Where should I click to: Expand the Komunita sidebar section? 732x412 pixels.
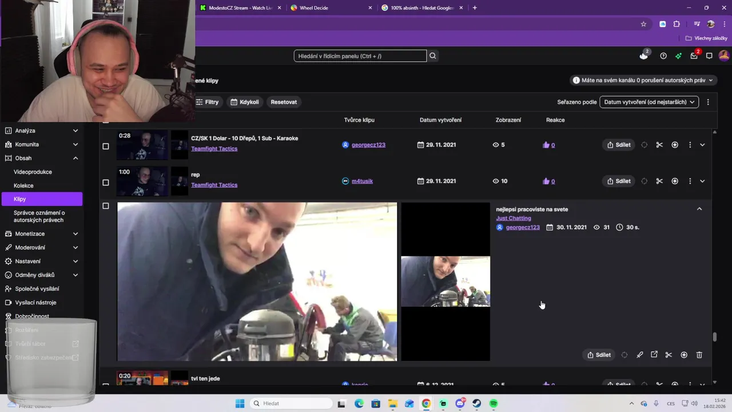(x=75, y=144)
